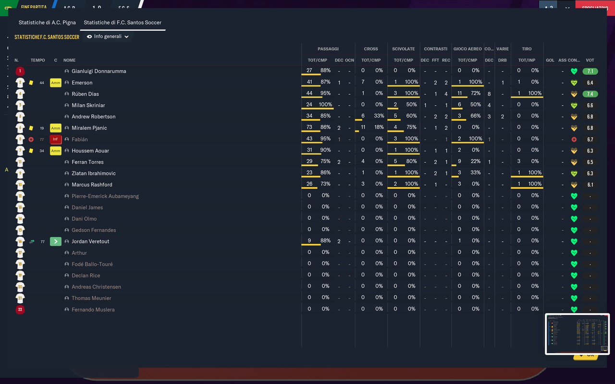
Task: Open player Marcus Rashford's name link
Action: [92, 185]
